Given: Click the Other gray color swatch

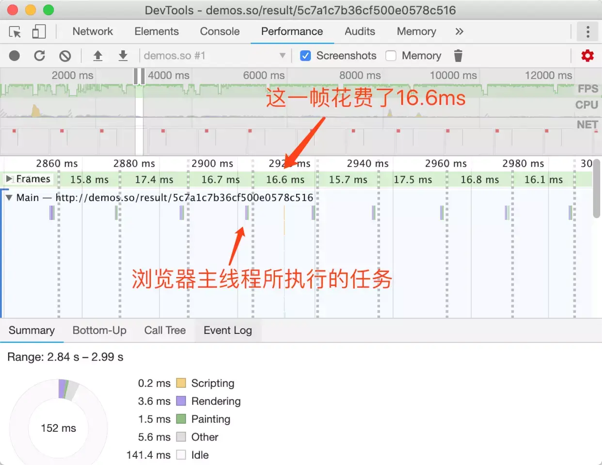Looking at the screenshot, I should point(181,437).
